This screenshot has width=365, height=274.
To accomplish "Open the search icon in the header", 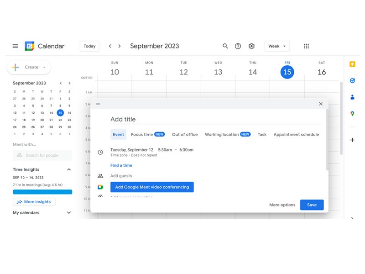I will (225, 46).
